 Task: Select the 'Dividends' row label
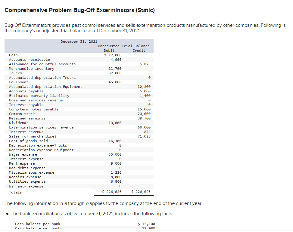pyautogui.click(x=19, y=123)
